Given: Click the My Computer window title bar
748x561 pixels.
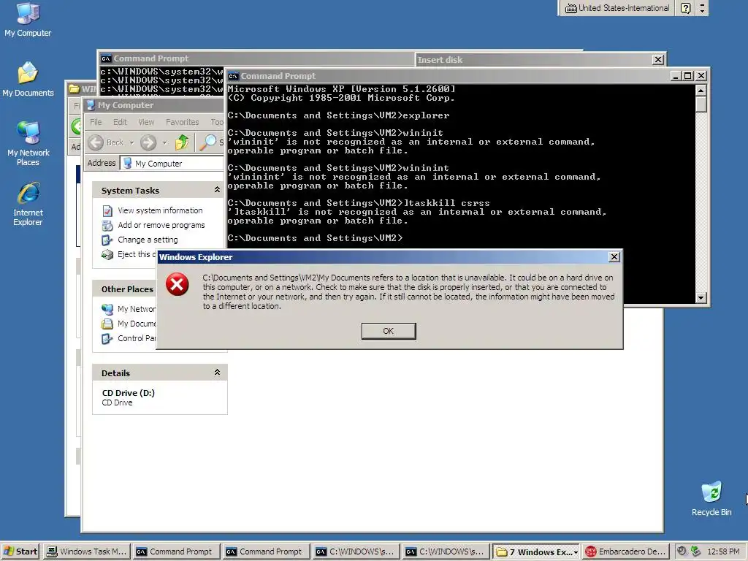Looking at the screenshot, I should pos(155,105).
